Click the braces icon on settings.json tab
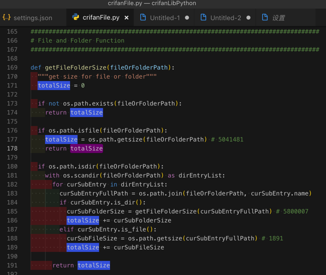326x275 pixels. tap(6, 17)
